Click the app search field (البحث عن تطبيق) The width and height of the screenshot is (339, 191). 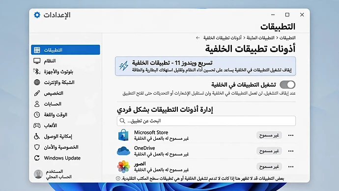(206, 121)
